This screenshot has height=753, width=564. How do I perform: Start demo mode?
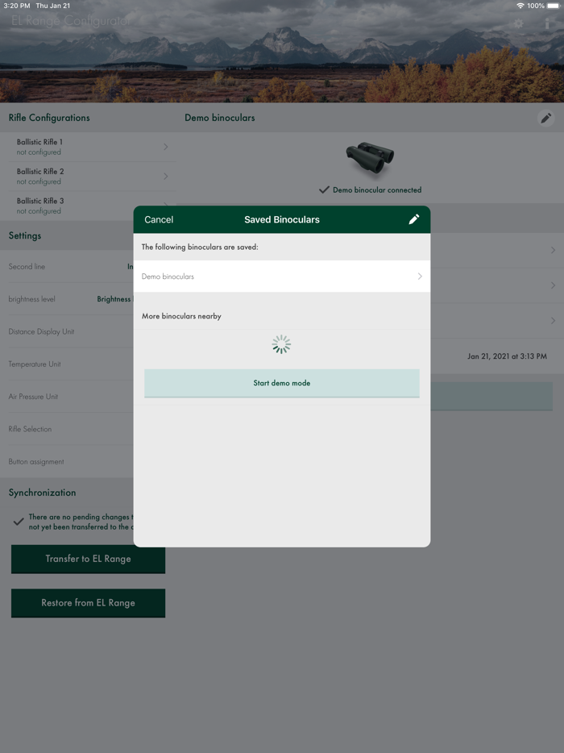tap(282, 383)
